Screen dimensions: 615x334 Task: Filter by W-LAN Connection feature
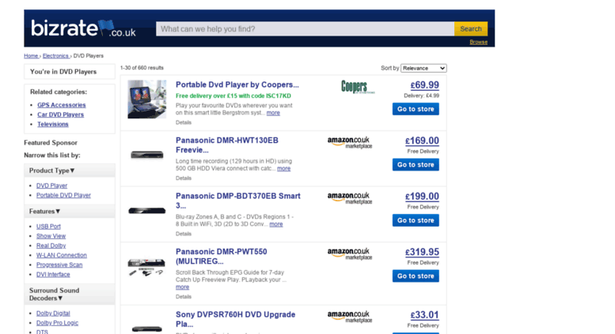click(62, 255)
